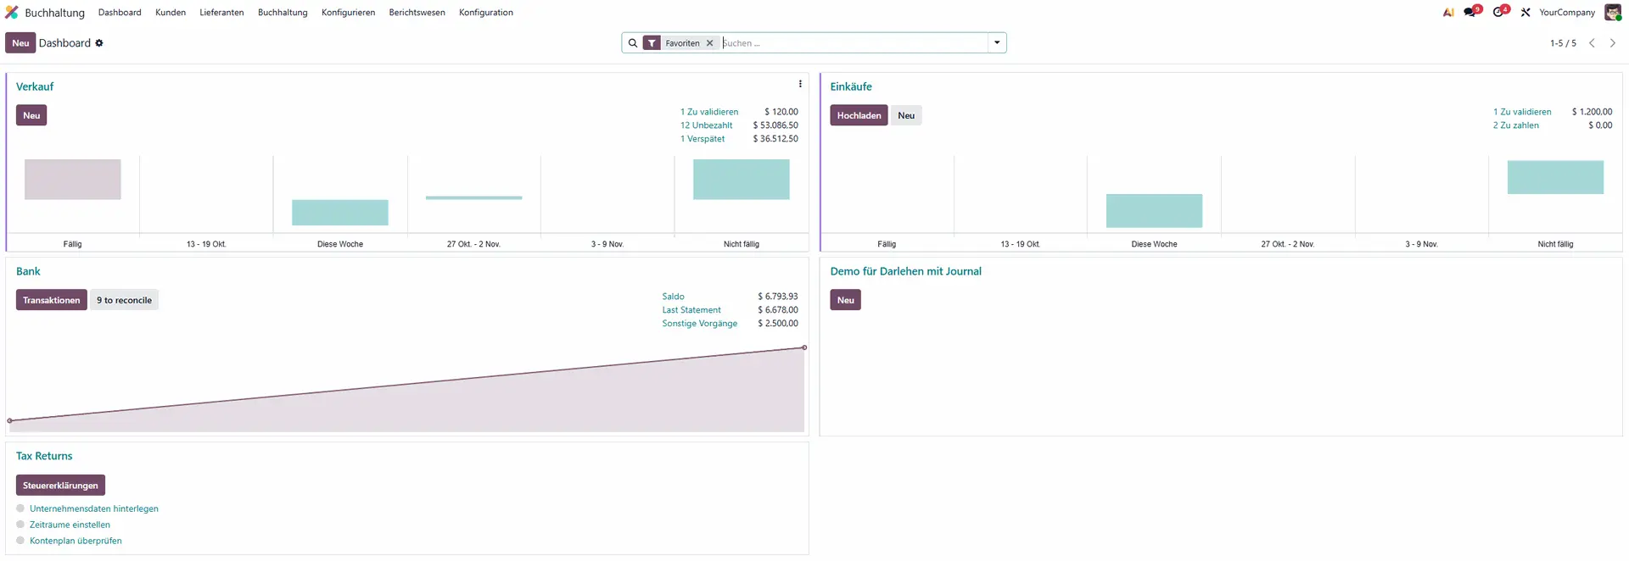Image resolution: width=1629 pixels, height=561 pixels.
Task: Focus the Suchen search field
Action: pos(853,43)
